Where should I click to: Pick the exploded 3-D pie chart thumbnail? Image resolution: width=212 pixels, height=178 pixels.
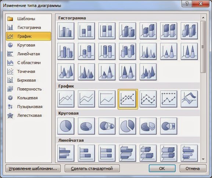[x=148, y=126]
